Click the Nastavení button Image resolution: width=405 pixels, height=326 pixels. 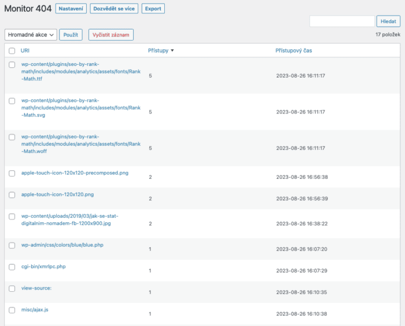[x=71, y=9]
